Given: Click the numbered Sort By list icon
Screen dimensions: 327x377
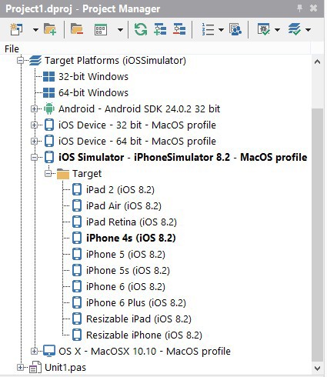Looking at the screenshot, I should [x=208, y=29].
